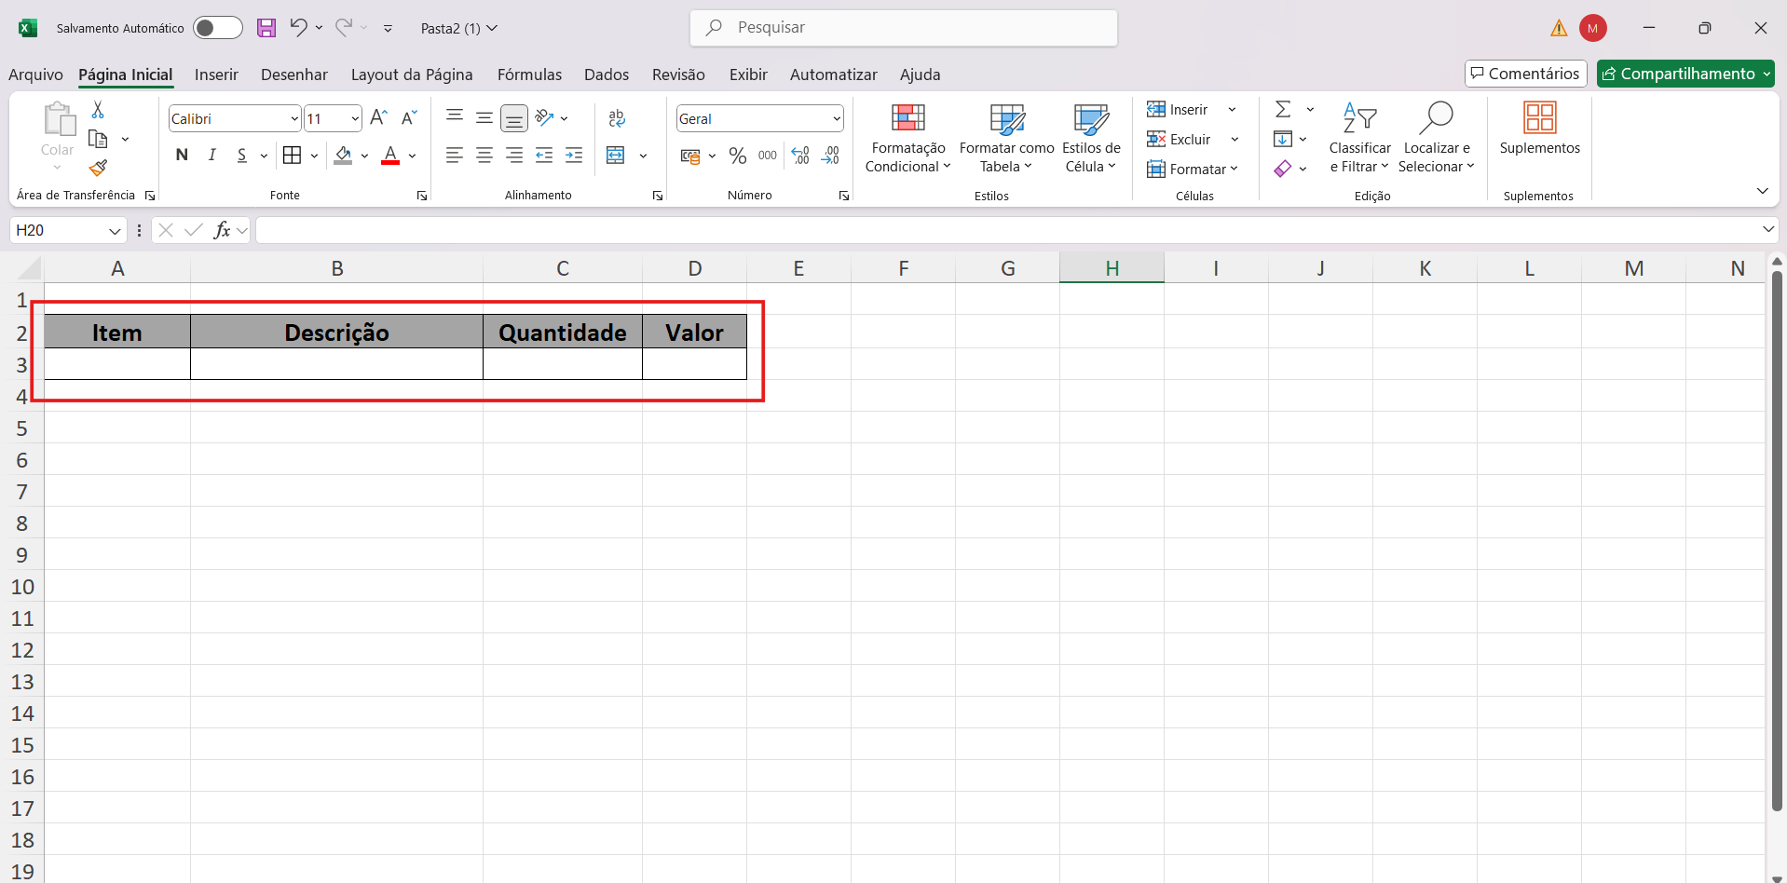Viewport: 1787px width, 883px height.
Task: Increase font size with larger A icon
Action: click(378, 118)
